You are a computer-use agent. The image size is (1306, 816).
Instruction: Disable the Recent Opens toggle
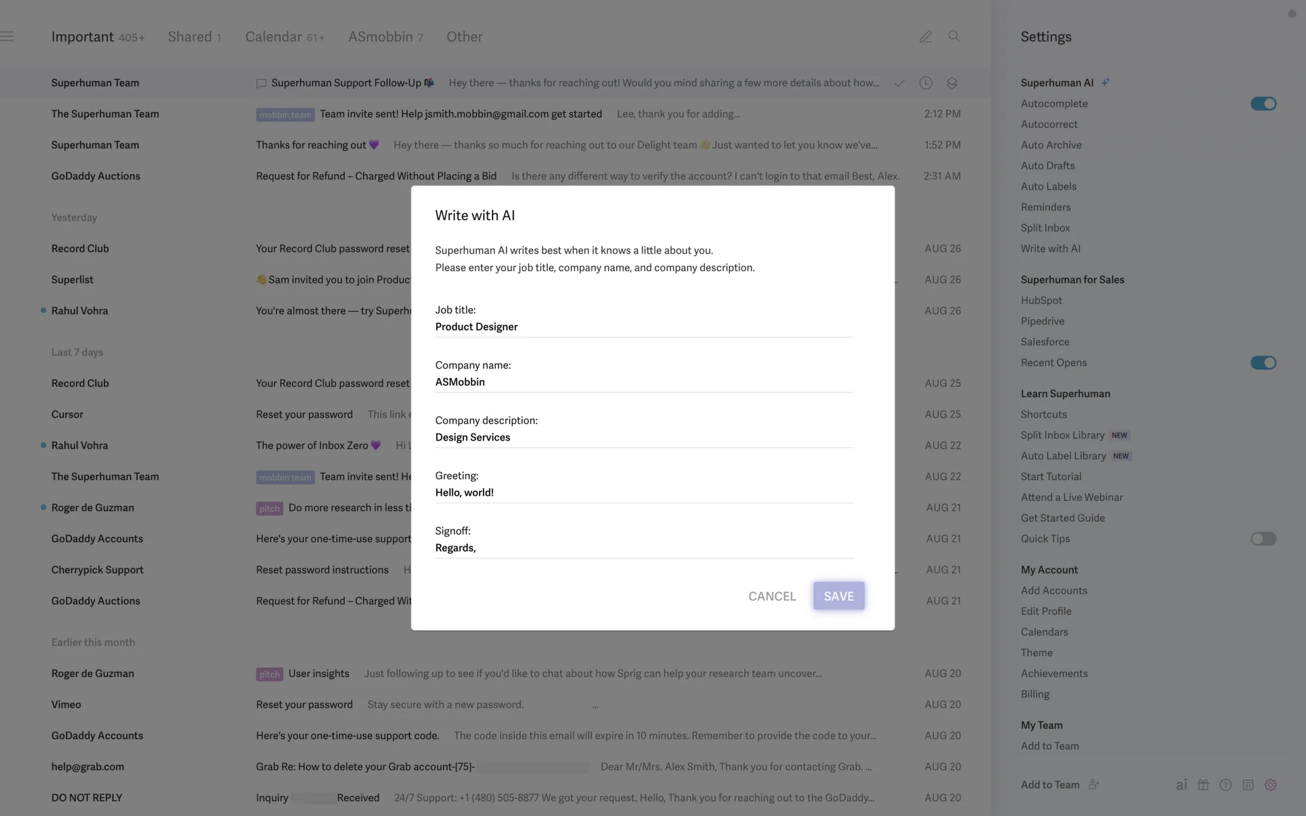1262,362
